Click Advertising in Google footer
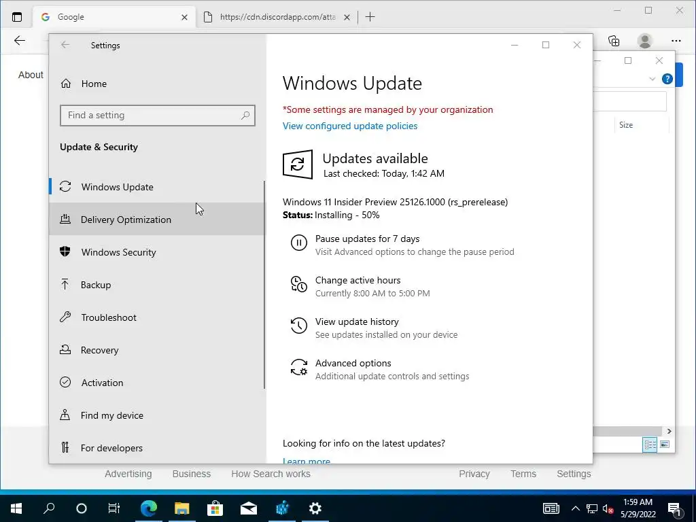Screen dimensions: 696x522 (x=128, y=474)
